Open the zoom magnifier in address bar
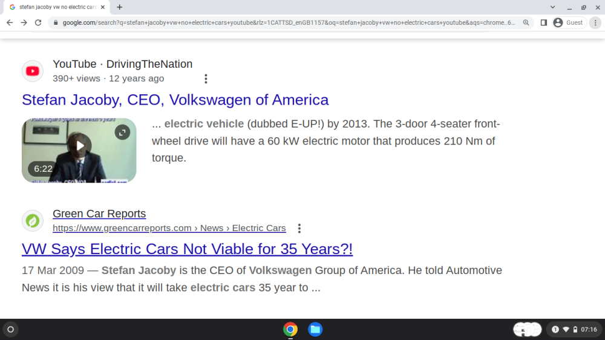Image resolution: width=605 pixels, height=340 pixels. click(526, 23)
